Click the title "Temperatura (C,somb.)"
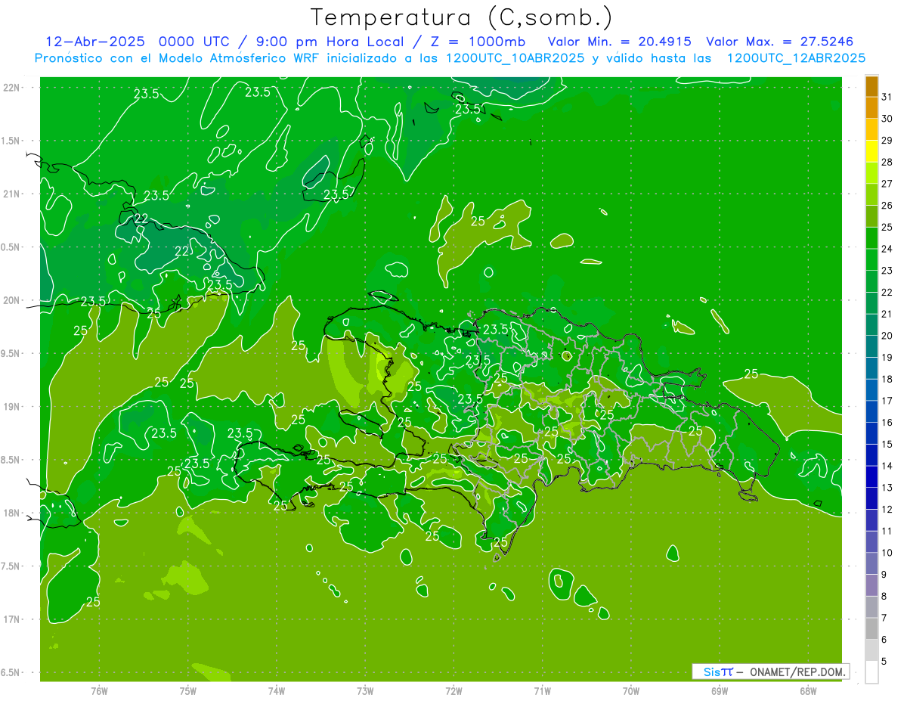The height and width of the screenshot is (701, 907). coord(462,17)
